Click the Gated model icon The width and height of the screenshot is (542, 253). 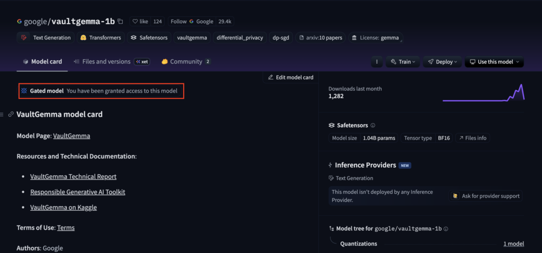[24, 91]
